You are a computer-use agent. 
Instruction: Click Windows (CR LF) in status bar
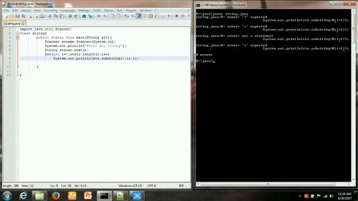click(x=130, y=186)
